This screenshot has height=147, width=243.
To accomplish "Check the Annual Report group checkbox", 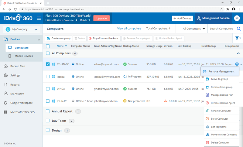I will click(48, 111).
